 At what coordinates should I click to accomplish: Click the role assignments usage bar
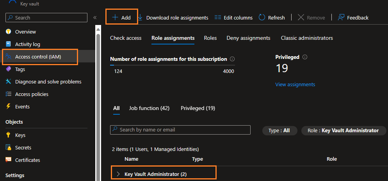tap(173, 65)
